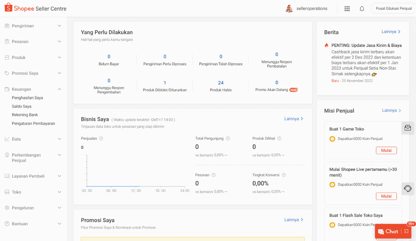Select Rekening Bank menu item
Viewport: 416px width, 241px height.
[25, 115]
